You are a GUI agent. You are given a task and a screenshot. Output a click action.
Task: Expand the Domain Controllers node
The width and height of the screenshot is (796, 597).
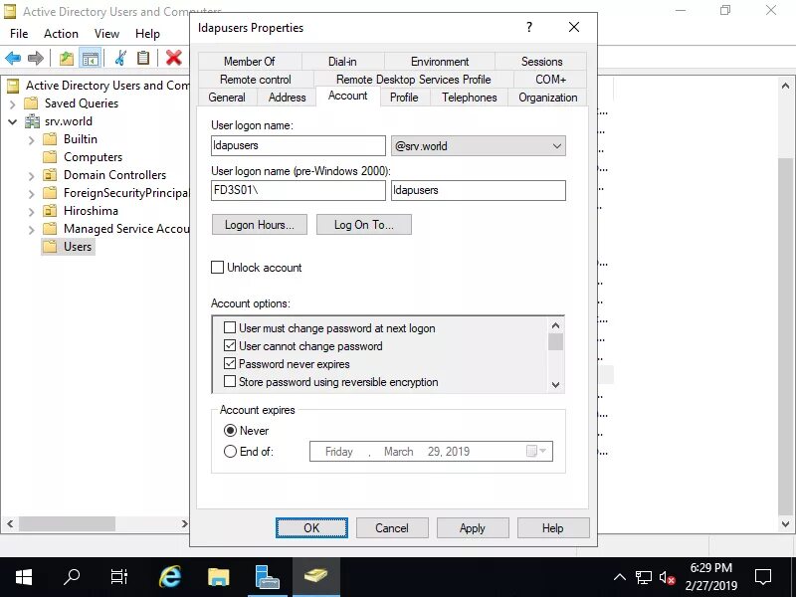(x=32, y=176)
